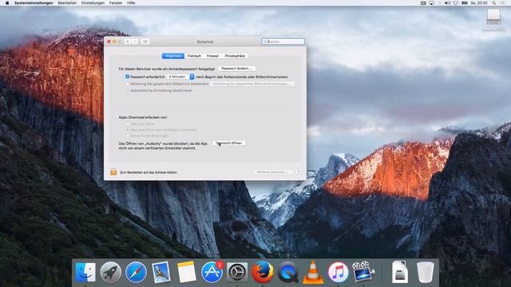Click the help question mark button

pyautogui.click(x=298, y=172)
